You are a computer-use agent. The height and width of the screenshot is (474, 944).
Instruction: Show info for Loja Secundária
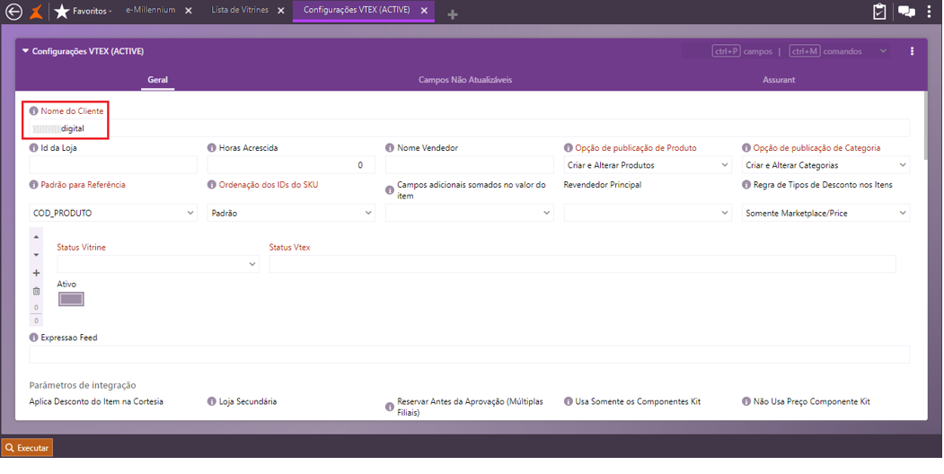(211, 402)
